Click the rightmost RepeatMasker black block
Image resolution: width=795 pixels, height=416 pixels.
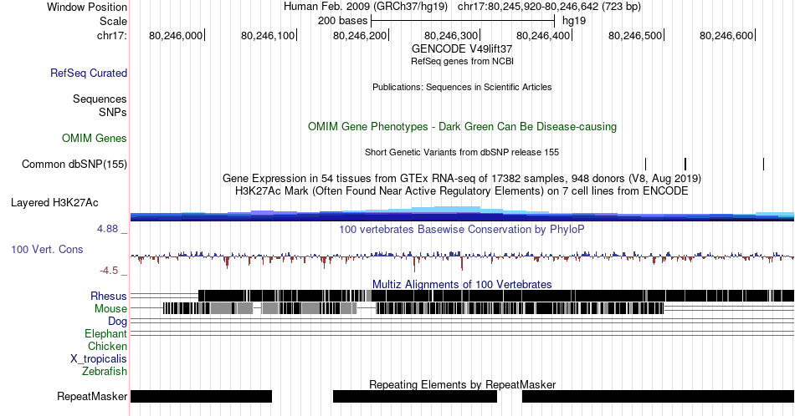point(658,396)
